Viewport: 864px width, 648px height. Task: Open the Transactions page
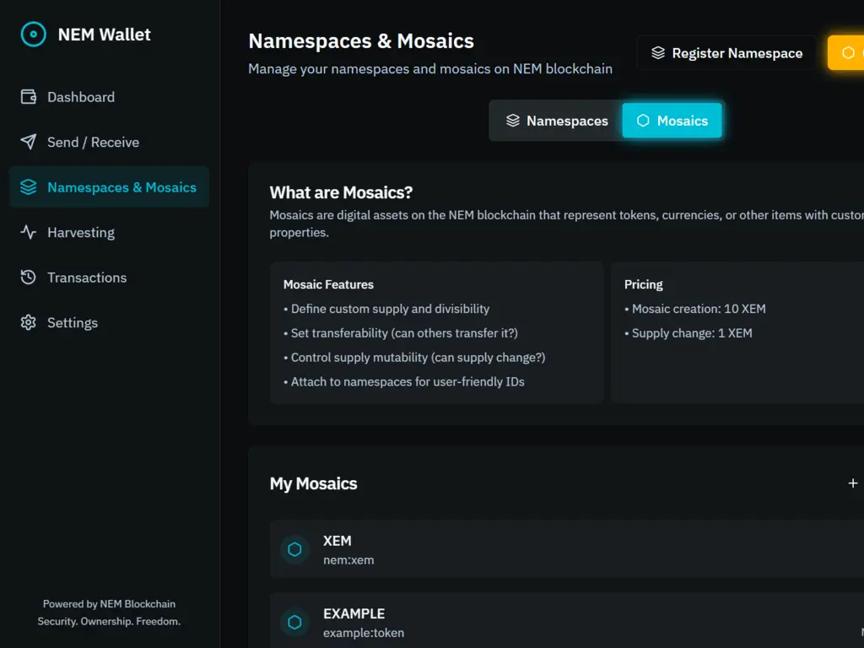[109, 277]
